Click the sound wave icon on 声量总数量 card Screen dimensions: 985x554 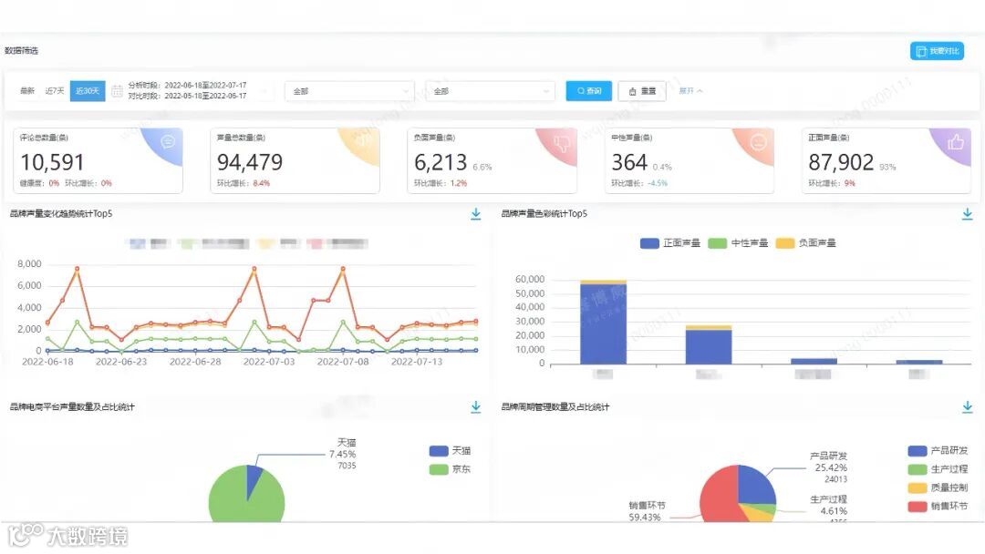(364, 140)
